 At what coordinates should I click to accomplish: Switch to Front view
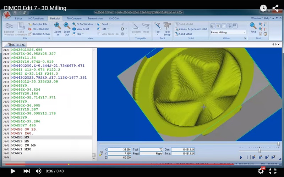pos(103,24)
